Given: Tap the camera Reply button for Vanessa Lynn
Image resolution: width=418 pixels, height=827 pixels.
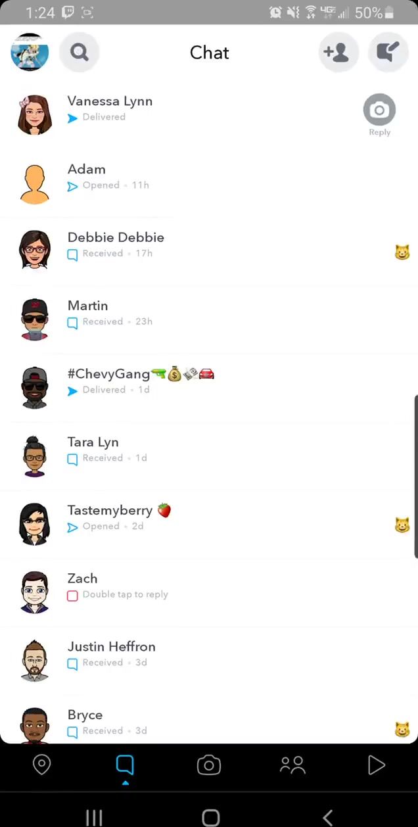Looking at the screenshot, I should pyautogui.click(x=379, y=115).
